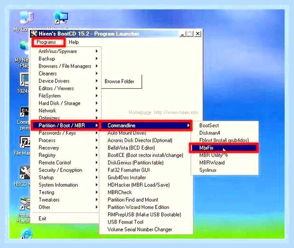Select MBR Utility entry
This screenshot has width=294, height=248.
pyautogui.click(x=225, y=155)
